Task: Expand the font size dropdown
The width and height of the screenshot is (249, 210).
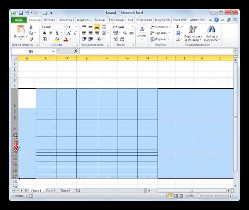Action: pos(76,27)
